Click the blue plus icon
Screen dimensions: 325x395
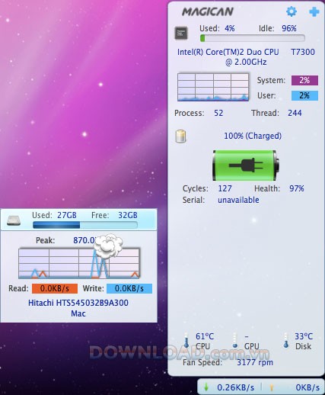coord(314,11)
